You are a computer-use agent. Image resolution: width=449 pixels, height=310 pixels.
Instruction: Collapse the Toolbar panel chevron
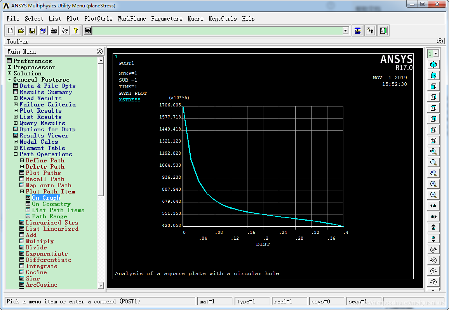click(440, 41)
